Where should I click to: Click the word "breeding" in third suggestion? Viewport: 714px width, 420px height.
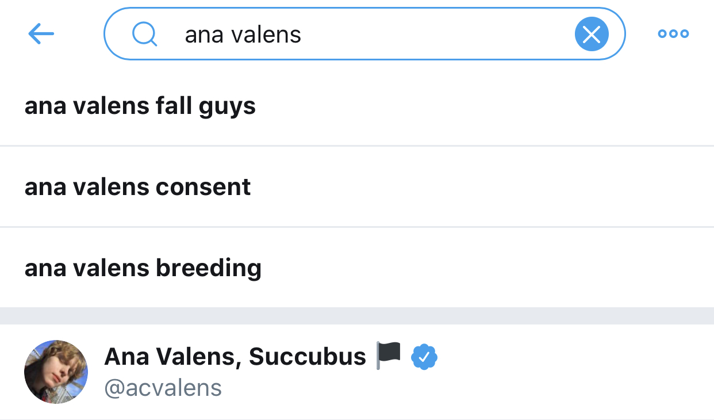[209, 268]
